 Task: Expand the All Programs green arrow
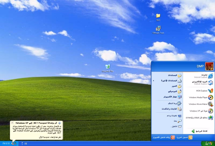coord(199,131)
